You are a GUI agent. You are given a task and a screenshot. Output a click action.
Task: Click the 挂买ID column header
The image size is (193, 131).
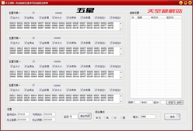pos(170,18)
